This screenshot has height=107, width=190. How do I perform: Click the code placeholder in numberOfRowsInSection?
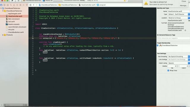pyautogui.click(x=45, y=52)
